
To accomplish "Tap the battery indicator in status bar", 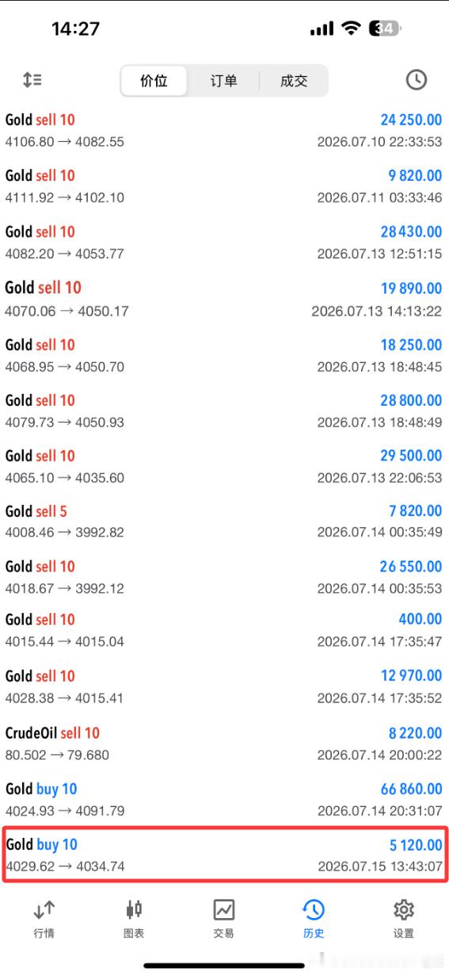I will (387, 29).
